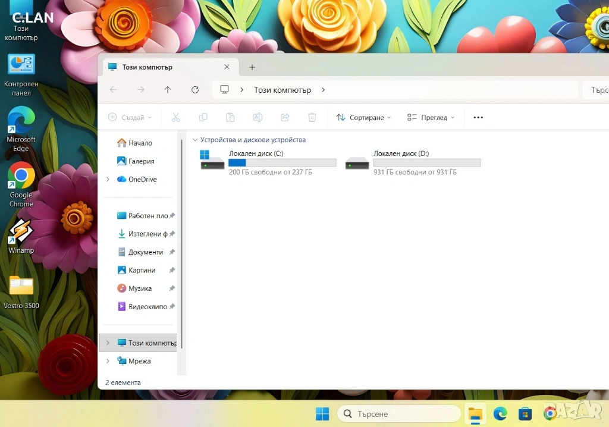Viewport: 609px width, 427px height.
Task: Expand the OneDrive tree node
Action: coord(108,180)
